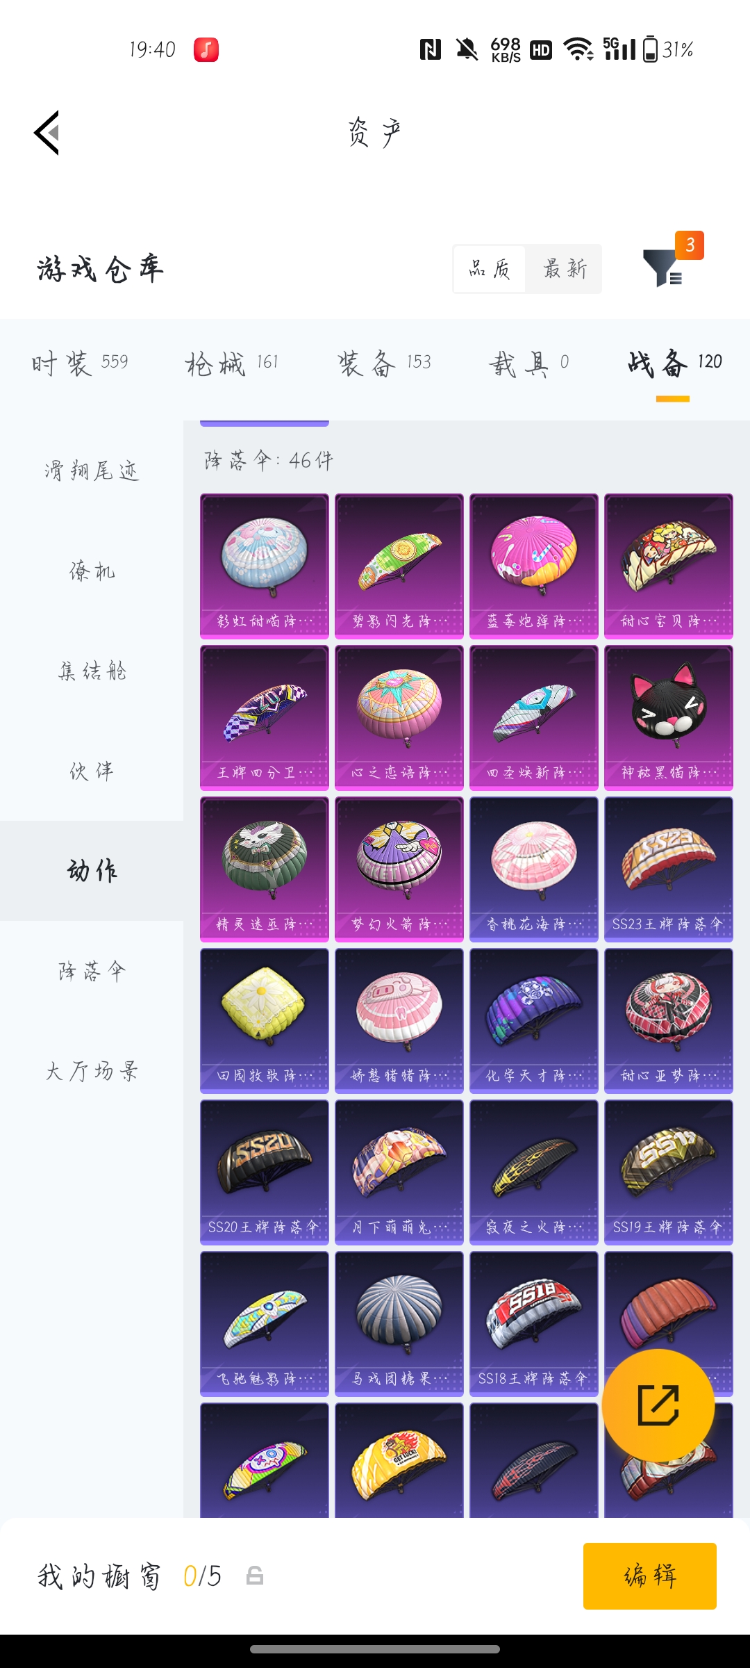Tap the orange share floating button
Image resolution: width=750 pixels, height=1668 pixels.
click(658, 1405)
